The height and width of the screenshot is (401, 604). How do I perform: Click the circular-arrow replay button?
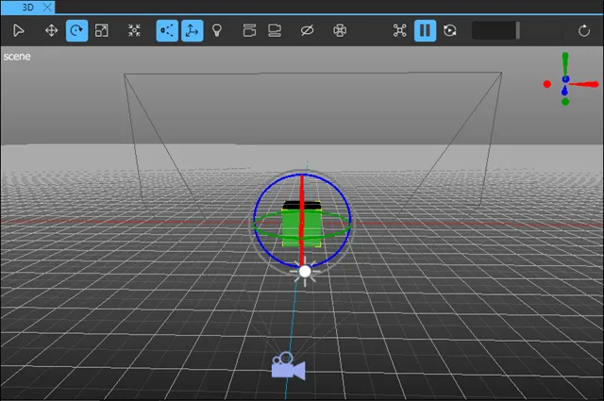pyautogui.click(x=450, y=30)
